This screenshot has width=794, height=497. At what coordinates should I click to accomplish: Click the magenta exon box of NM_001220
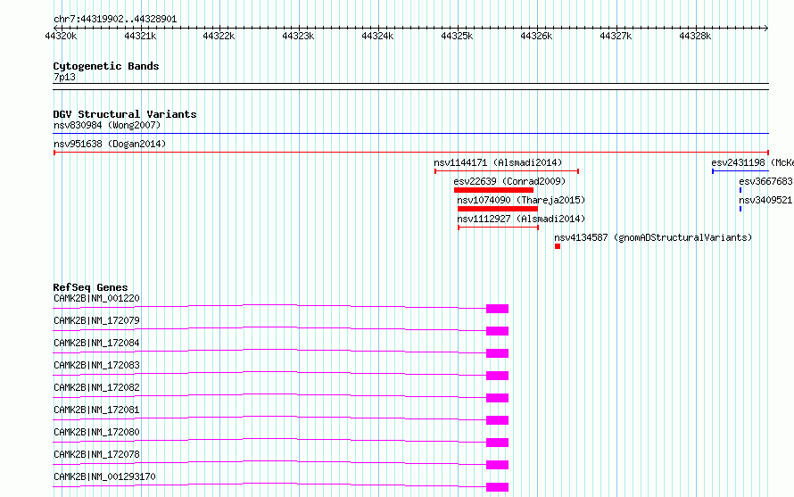click(497, 309)
